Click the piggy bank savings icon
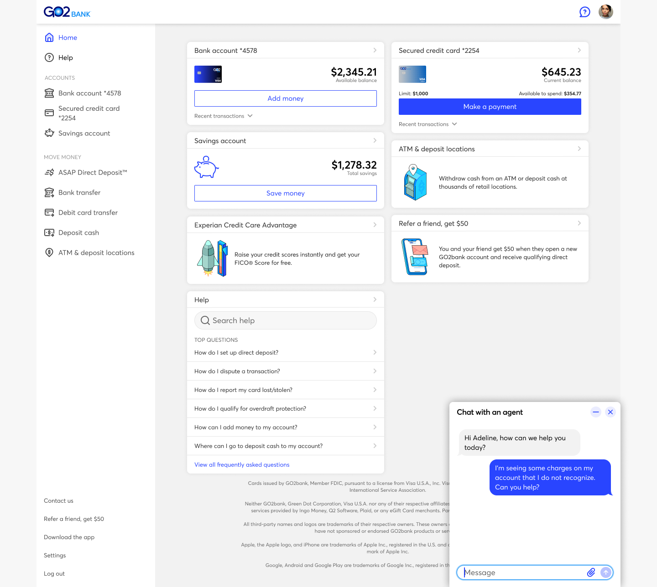This screenshot has height=587, width=657. 206,167
